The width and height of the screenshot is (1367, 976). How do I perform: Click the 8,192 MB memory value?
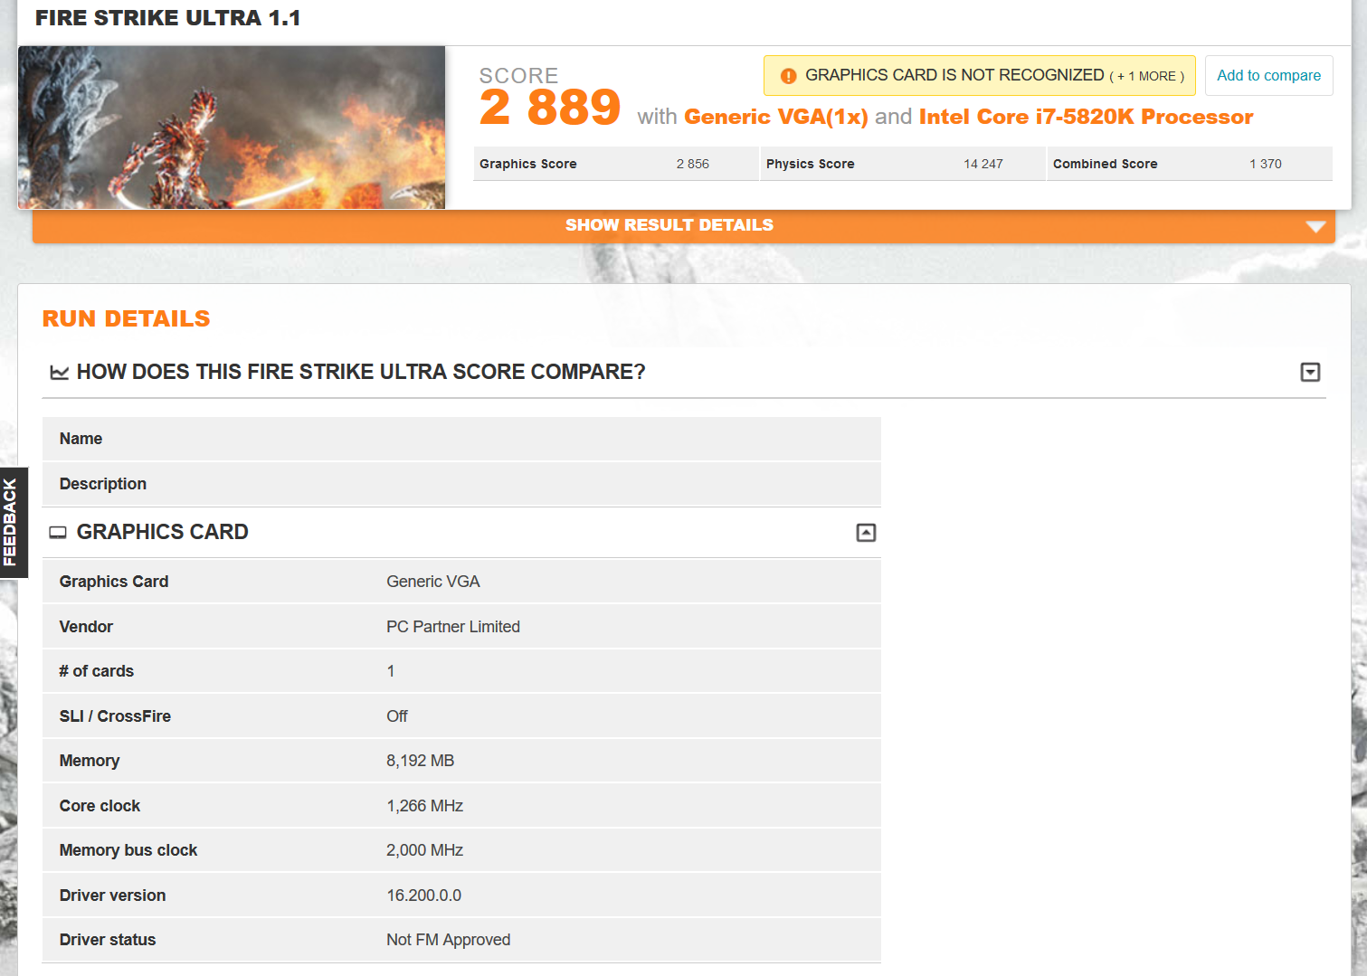pyautogui.click(x=420, y=761)
